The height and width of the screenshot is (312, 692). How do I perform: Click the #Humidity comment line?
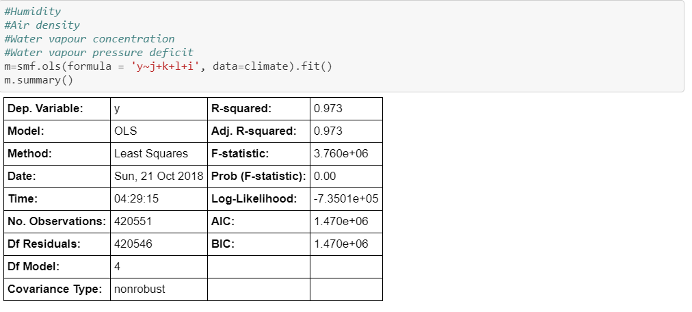pyautogui.click(x=32, y=12)
